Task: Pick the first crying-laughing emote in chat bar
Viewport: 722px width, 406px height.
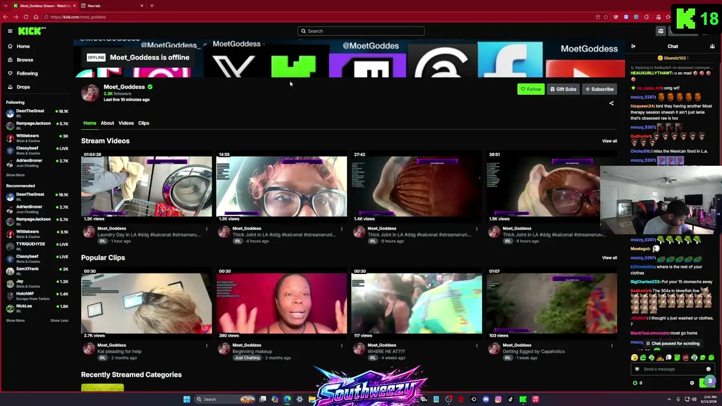Action: coord(635,358)
